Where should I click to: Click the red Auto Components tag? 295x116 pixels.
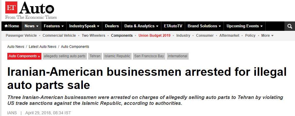click(x=24, y=56)
